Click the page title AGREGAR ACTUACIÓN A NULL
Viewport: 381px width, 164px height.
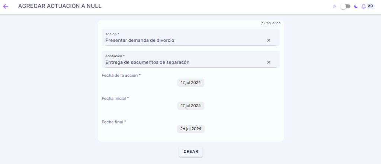60,6
